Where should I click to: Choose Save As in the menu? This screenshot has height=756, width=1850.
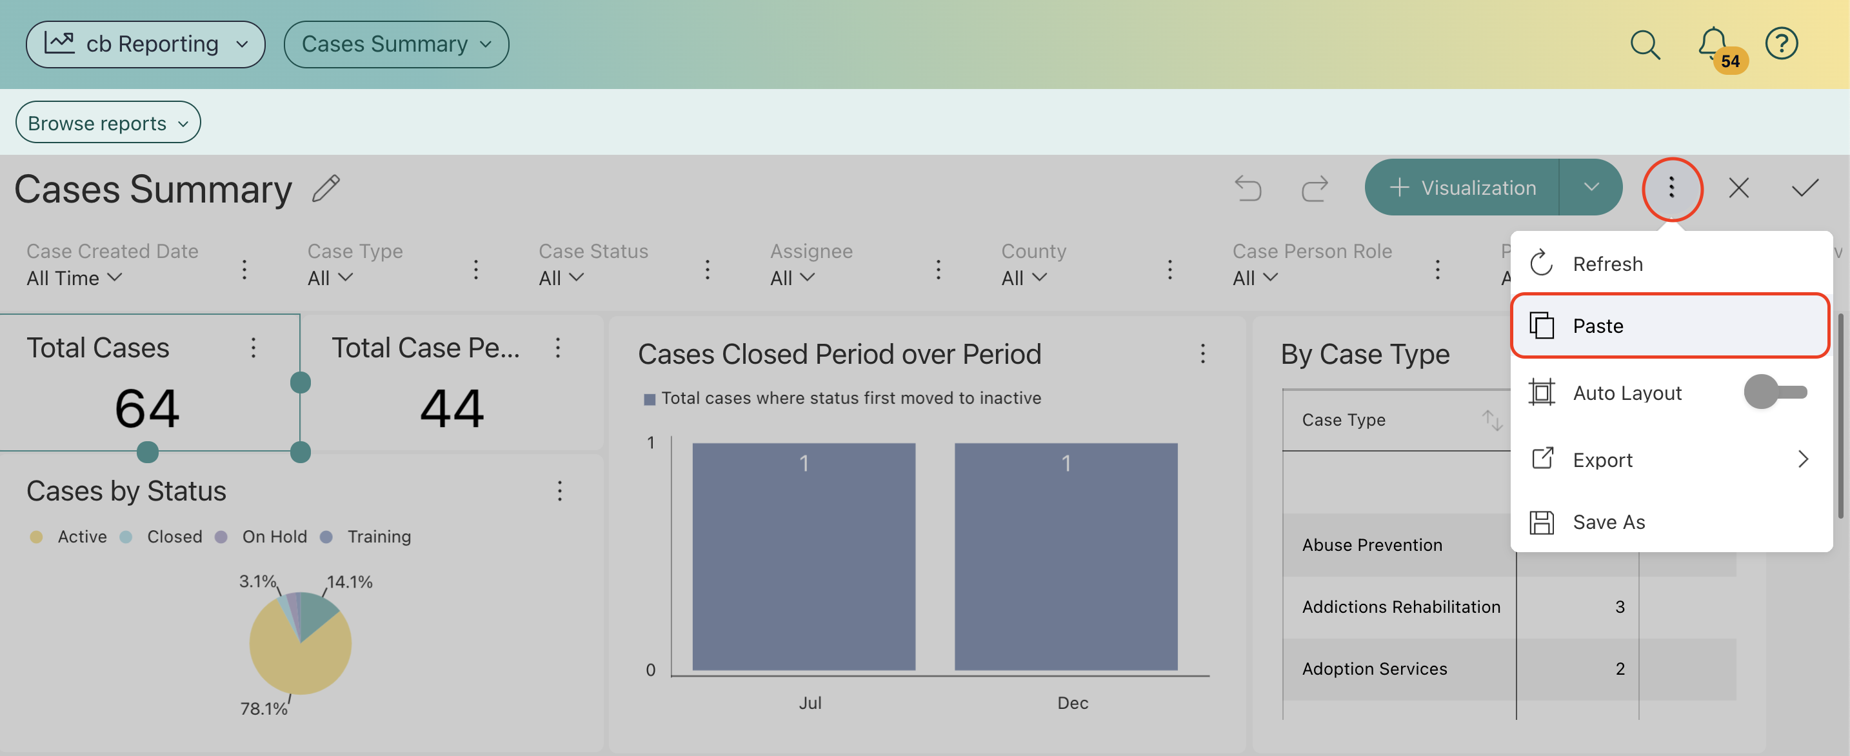point(1608,522)
